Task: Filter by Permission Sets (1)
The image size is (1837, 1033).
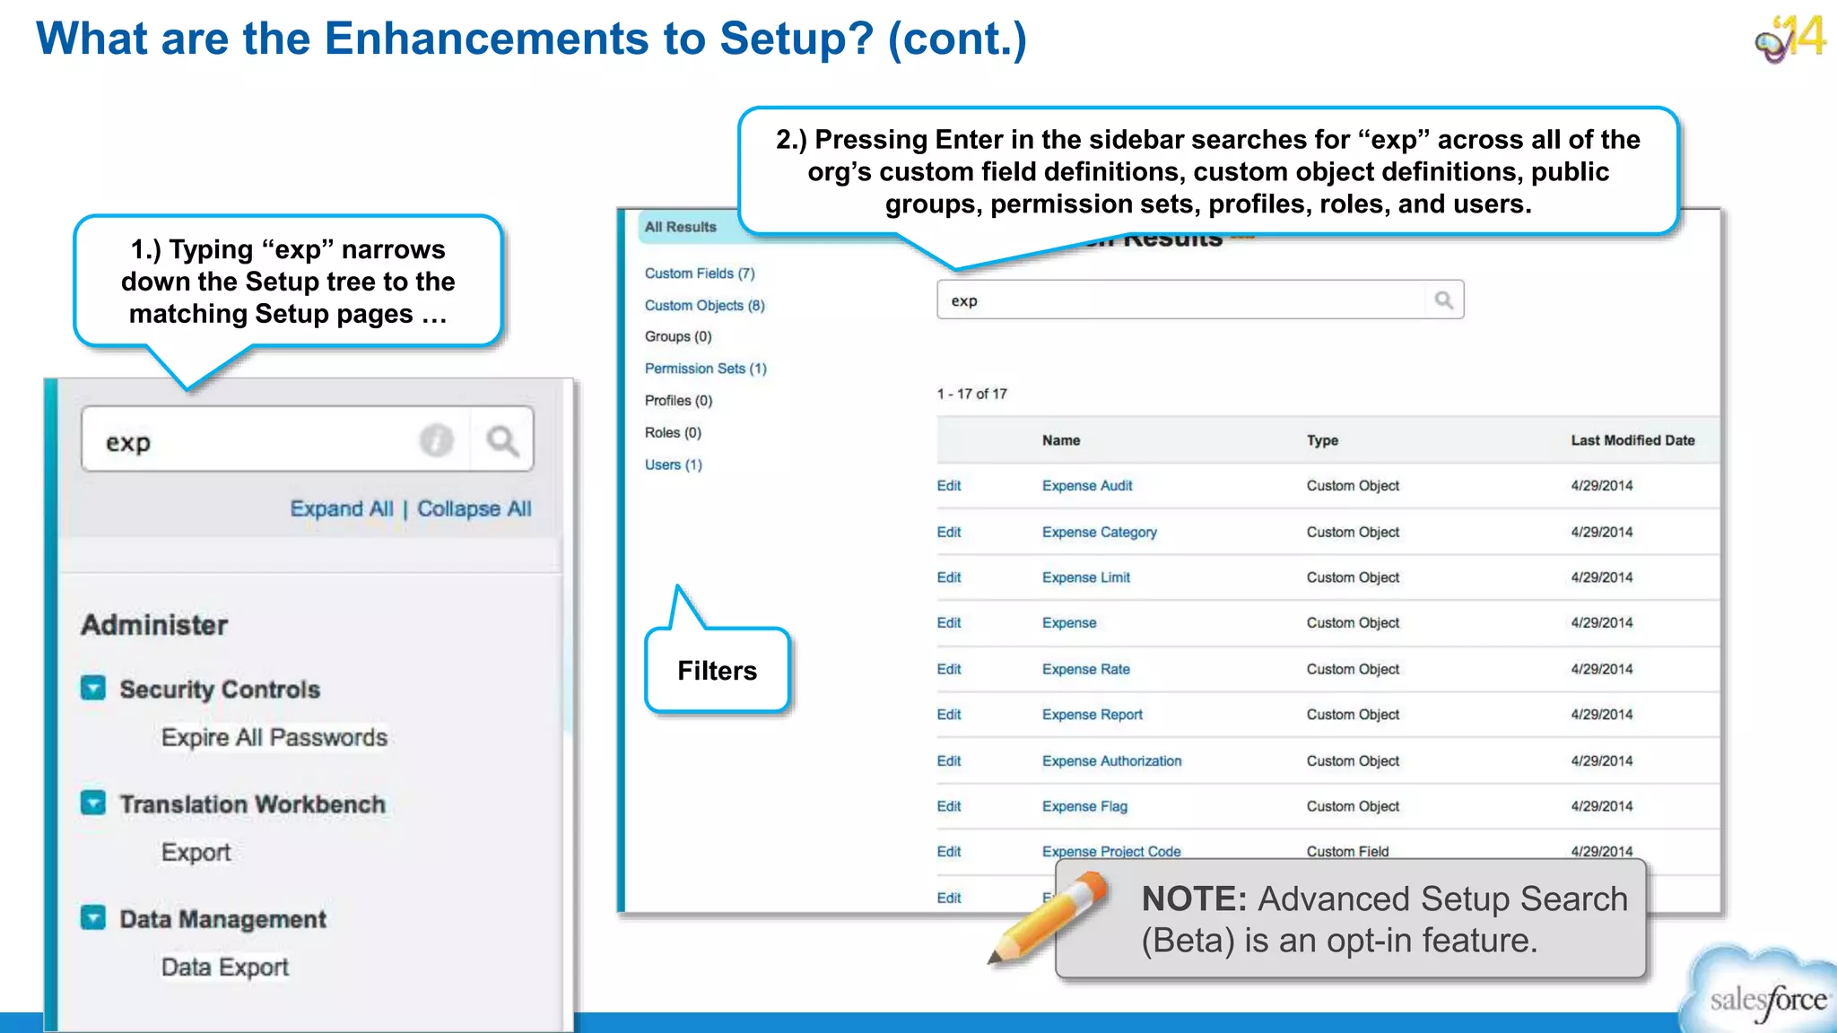Action: coord(706,369)
